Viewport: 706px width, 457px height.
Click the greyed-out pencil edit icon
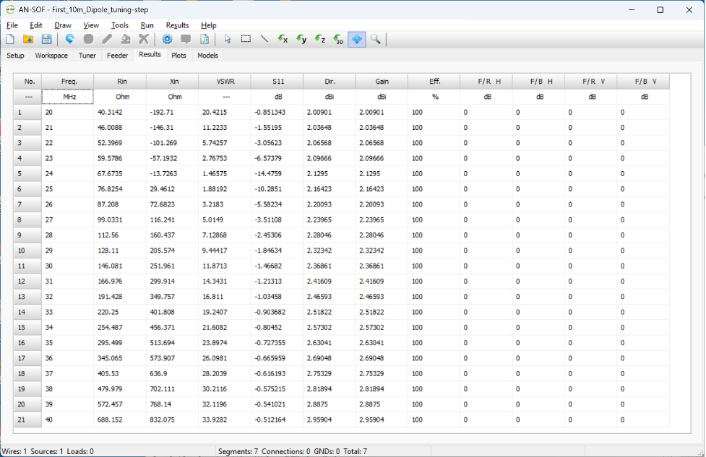coord(107,39)
